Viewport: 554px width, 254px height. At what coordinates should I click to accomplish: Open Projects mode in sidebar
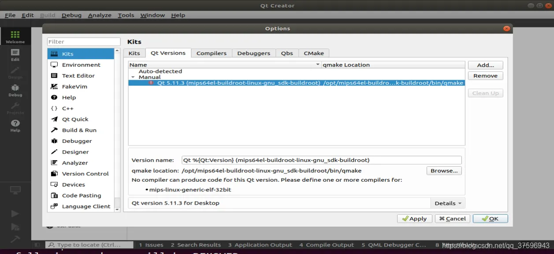coord(15,108)
